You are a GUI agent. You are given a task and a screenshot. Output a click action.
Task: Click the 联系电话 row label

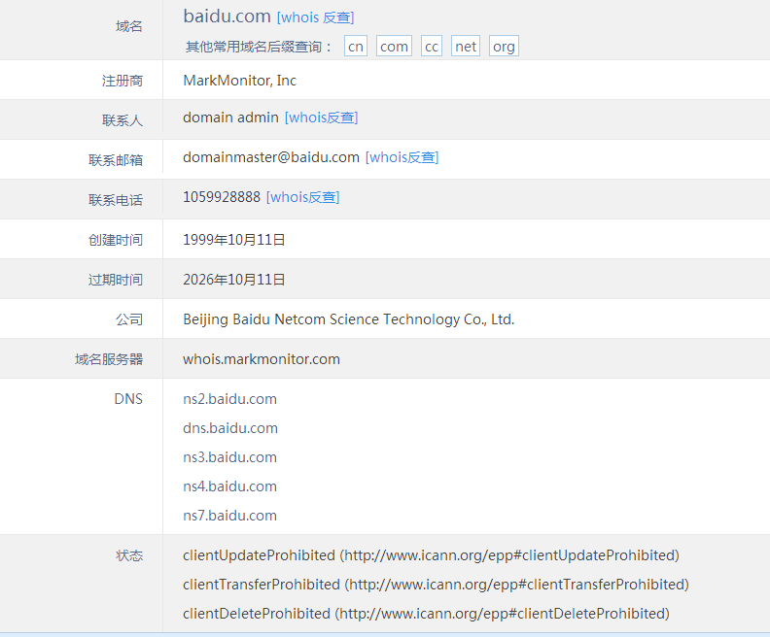(116, 200)
